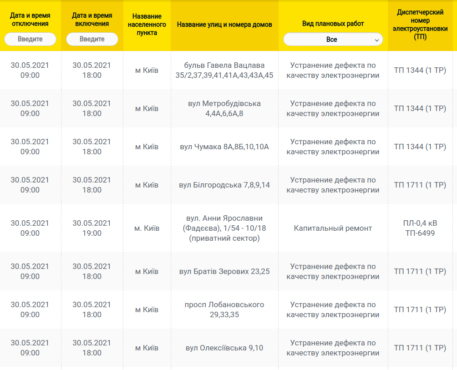Click ТП 1711 cell in Братів Зерових row
457x370 pixels.
pyautogui.click(x=420, y=271)
